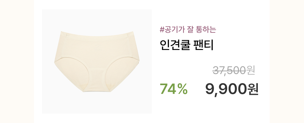Screen dimensions: 304x123
Task: Open the '인견쿨 팬티' product title
Action: 187,45
